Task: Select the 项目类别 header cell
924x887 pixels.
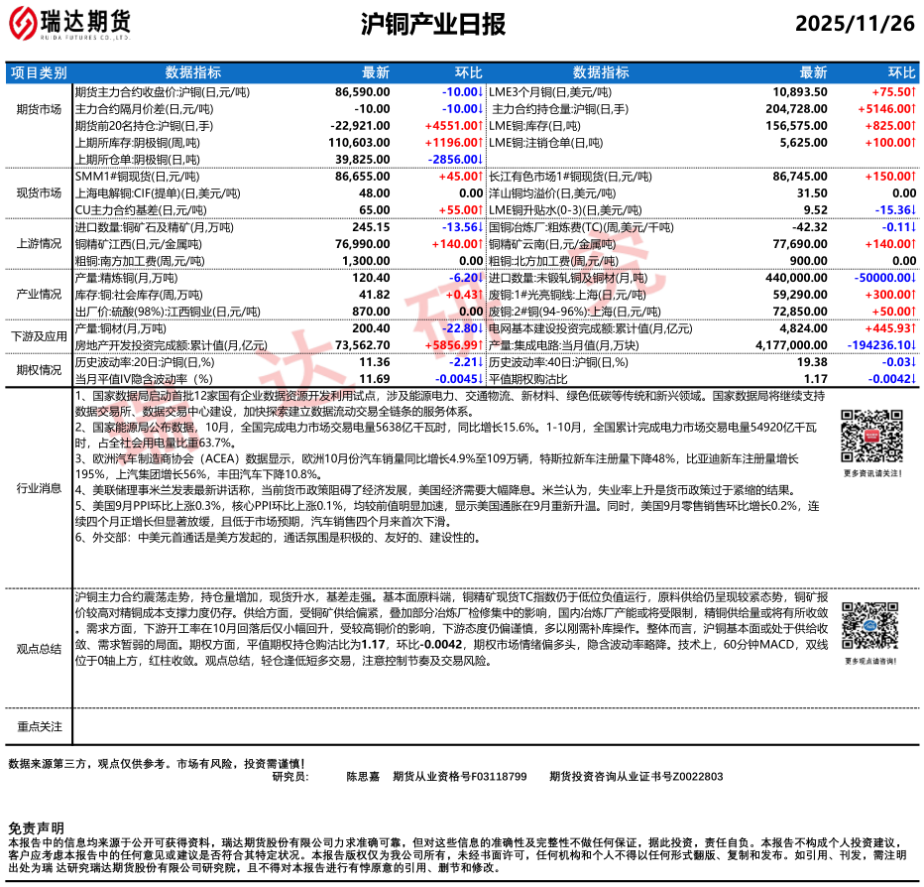Action: point(39,72)
